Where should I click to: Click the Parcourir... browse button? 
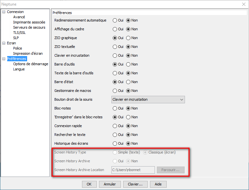click(171, 170)
